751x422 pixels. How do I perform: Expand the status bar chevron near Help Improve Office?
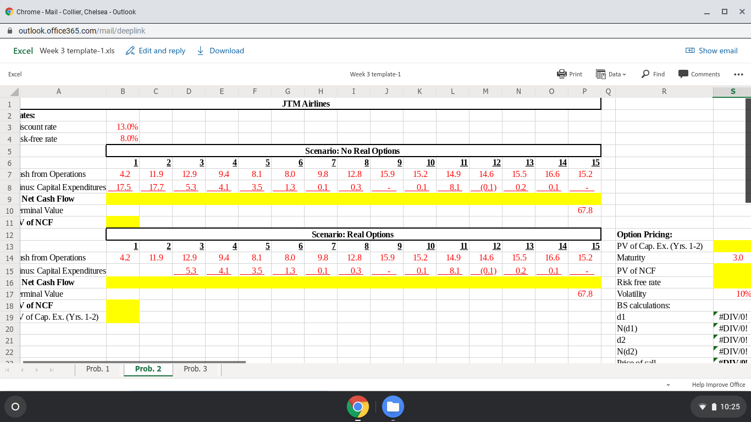(667, 385)
